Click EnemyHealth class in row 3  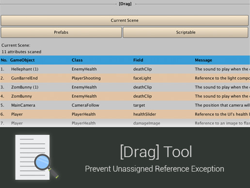(84, 87)
